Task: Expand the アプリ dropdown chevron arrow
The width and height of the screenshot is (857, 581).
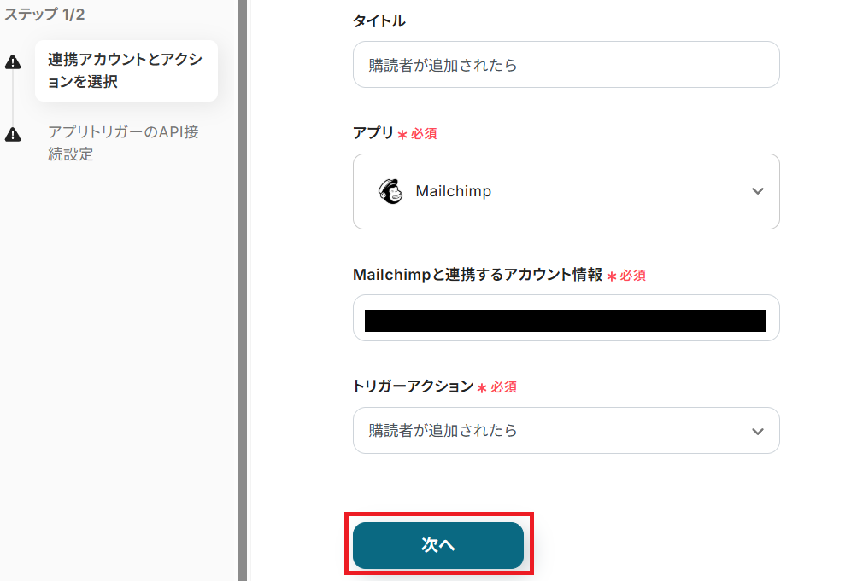Action: 757,191
